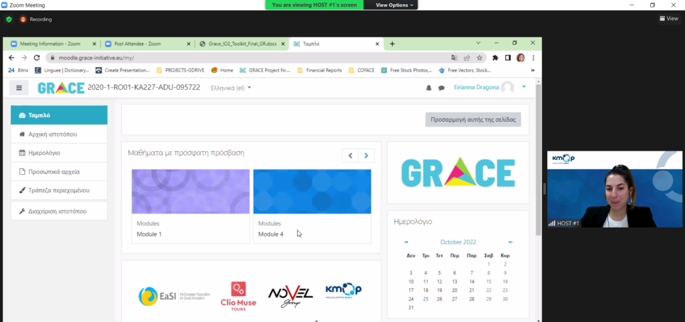Click the EaSI partner logo
Screen dimensions: 685x322
click(174, 296)
